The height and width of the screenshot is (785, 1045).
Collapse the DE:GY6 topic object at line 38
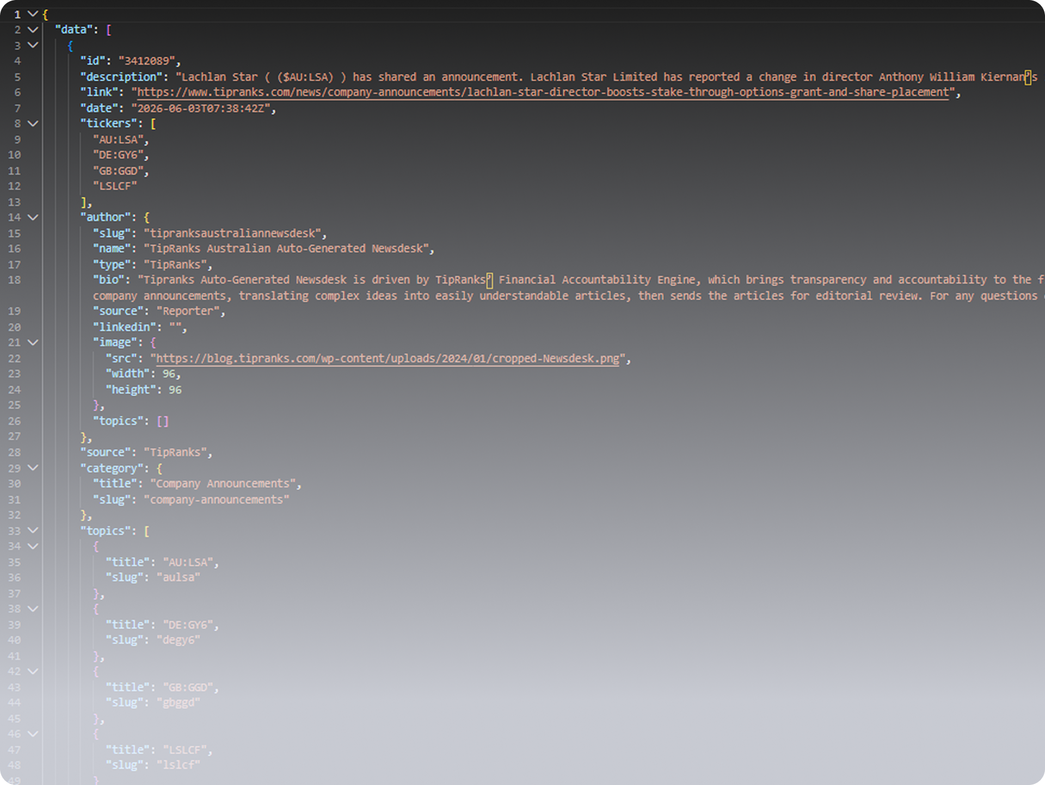coord(33,609)
